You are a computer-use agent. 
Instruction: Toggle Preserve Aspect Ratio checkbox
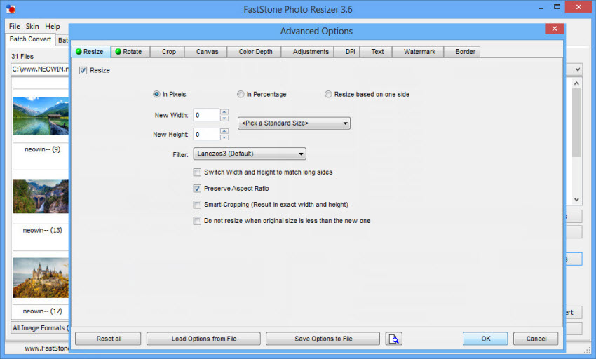tap(197, 188)
